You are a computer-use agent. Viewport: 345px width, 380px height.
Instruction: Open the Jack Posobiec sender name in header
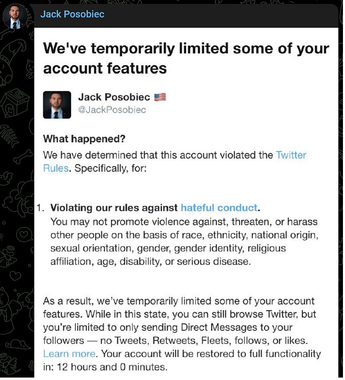coord(72,14)
